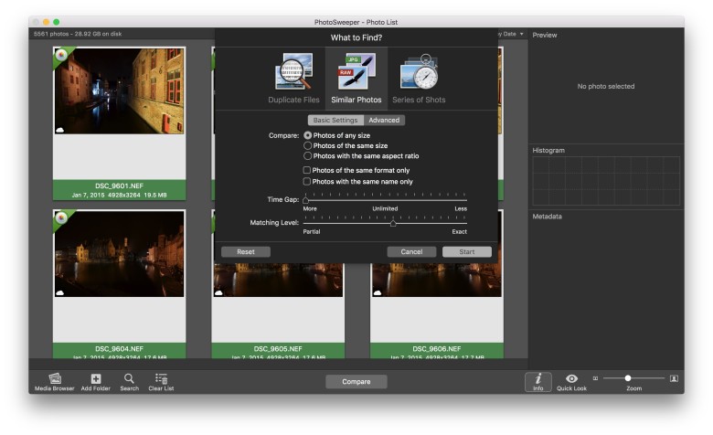Click the Compare button

pyautogui.click(x=356, y=382)
